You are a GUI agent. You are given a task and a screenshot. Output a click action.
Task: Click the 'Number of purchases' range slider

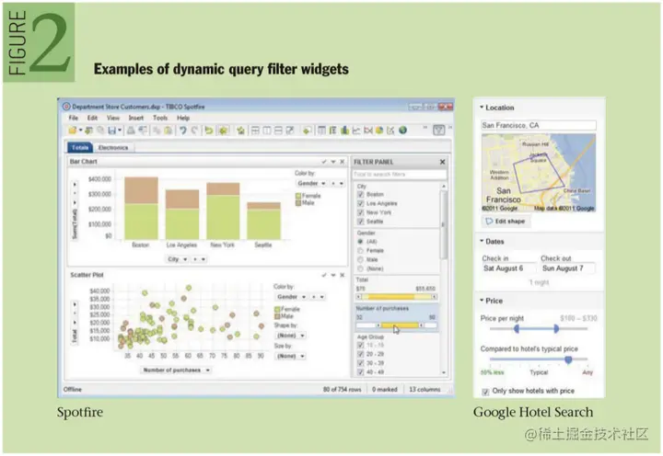(399, 325)
